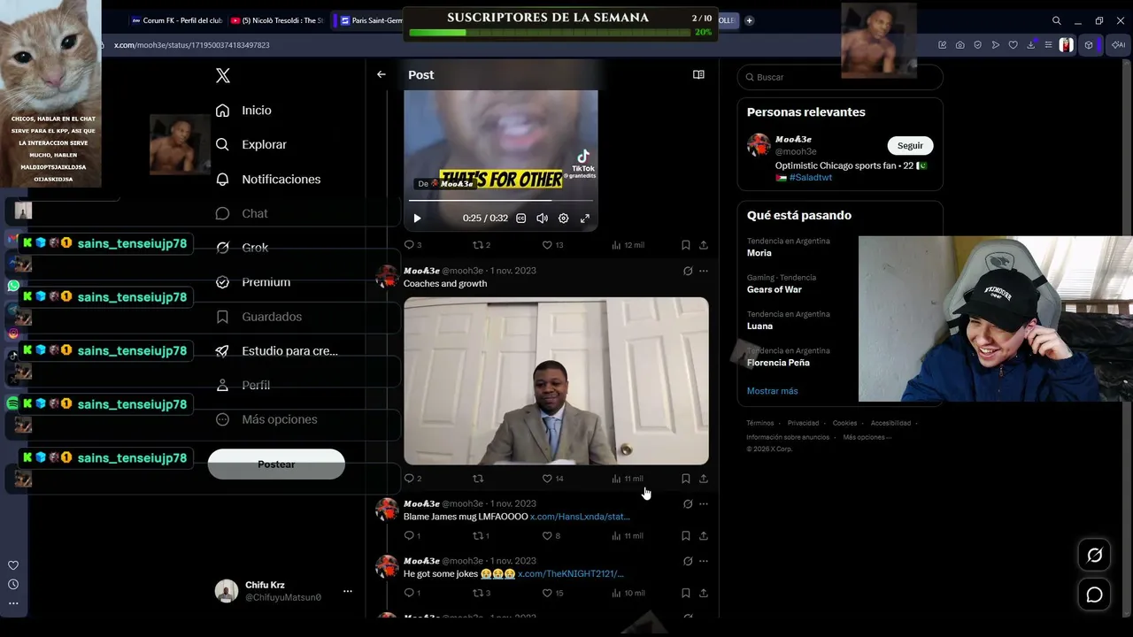Mute the video player sound
1133x637 pixels.
(x=542, y=218)
